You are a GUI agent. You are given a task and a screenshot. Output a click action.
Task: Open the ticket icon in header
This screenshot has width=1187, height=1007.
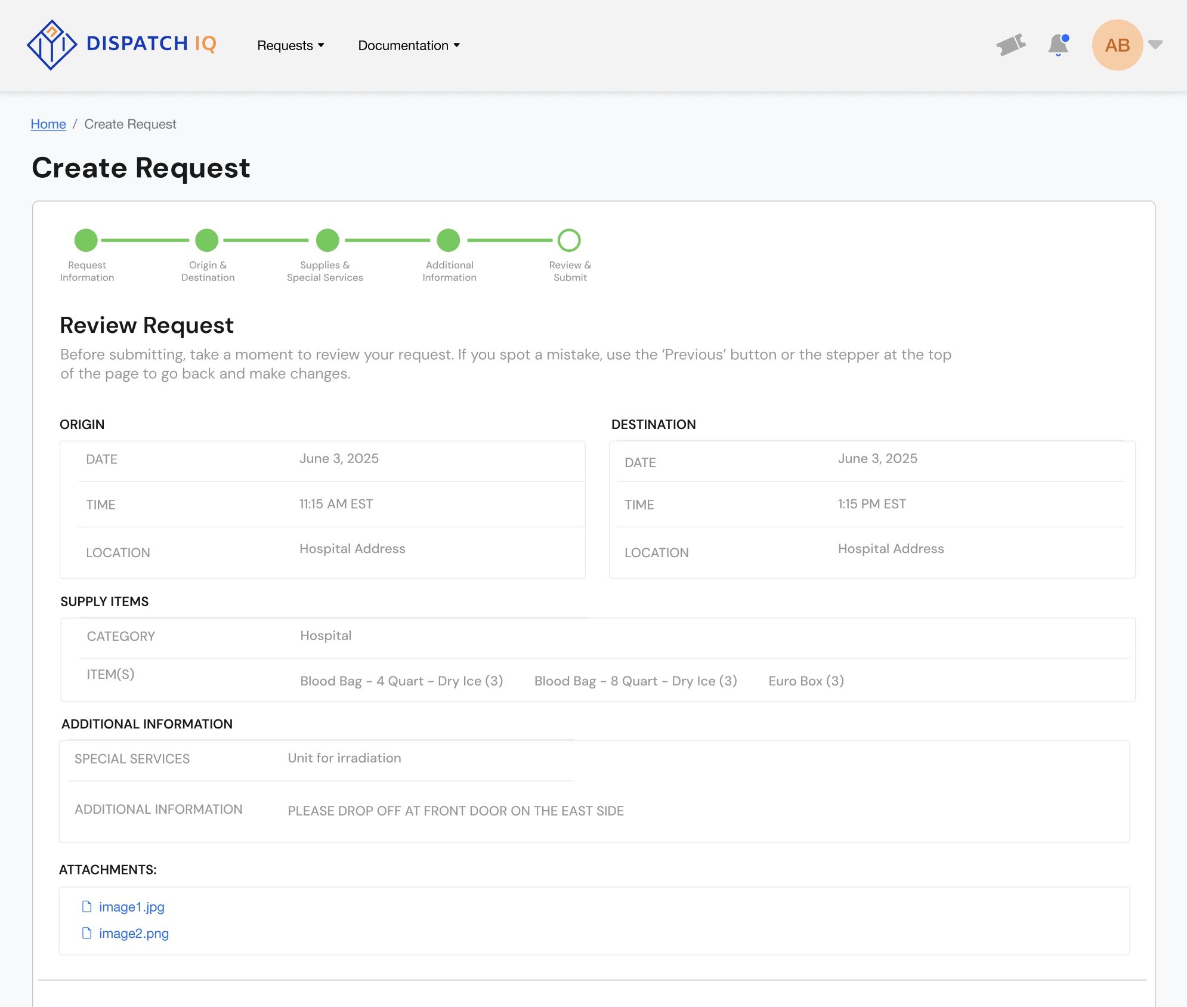[x=1011, y=45]
